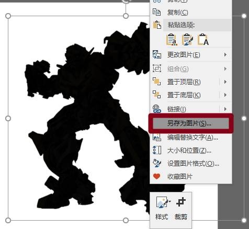Click the left-middle picture resize handle

[x=8, y=118]
